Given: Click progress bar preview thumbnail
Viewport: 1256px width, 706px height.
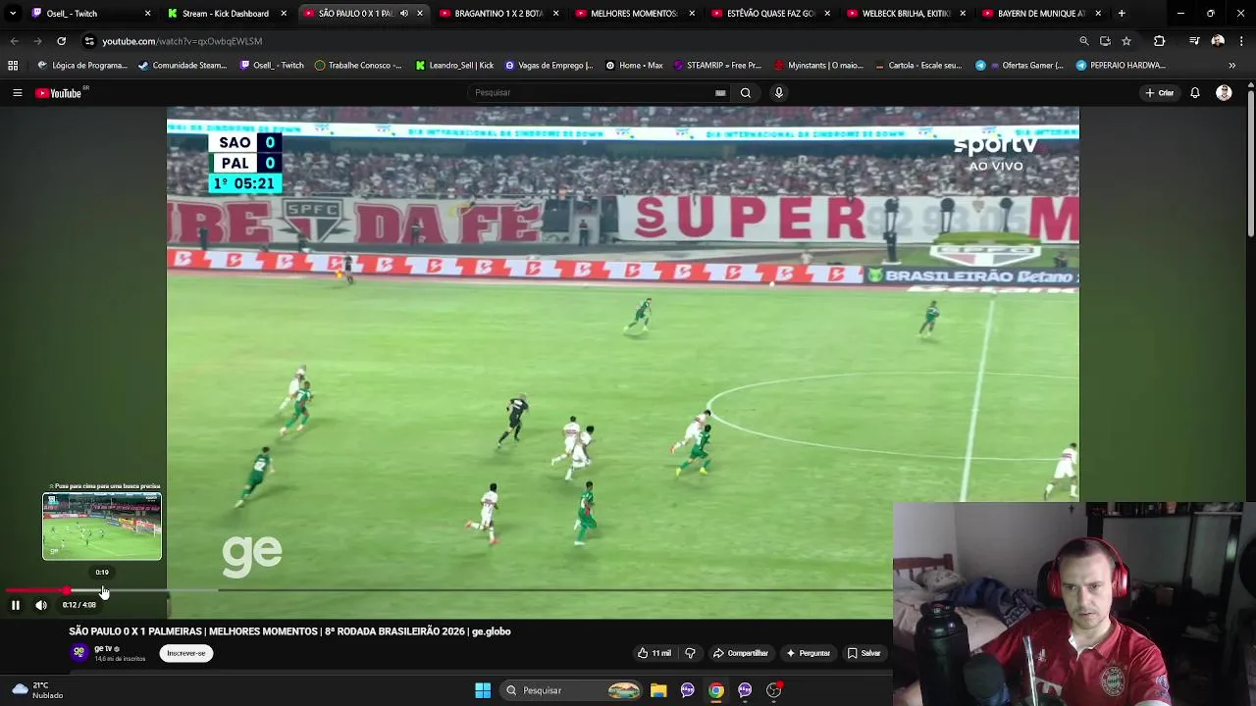Looking at the screenshot, I should pos(102,527).
